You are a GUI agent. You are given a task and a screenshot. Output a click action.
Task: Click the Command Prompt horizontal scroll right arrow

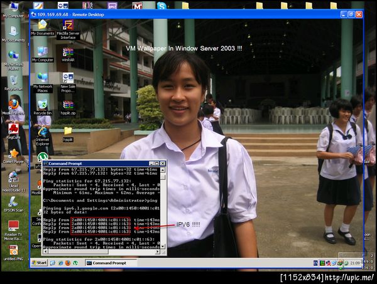[x=157, y=251]
